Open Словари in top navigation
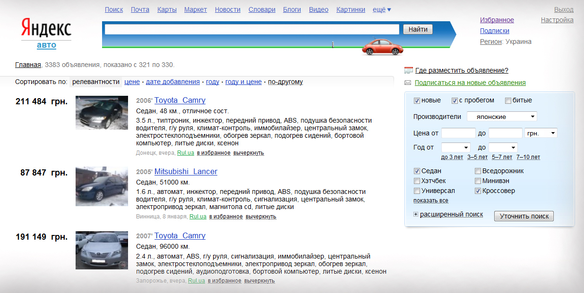Viewport: 584px width, 293px height. click(262, 9)
